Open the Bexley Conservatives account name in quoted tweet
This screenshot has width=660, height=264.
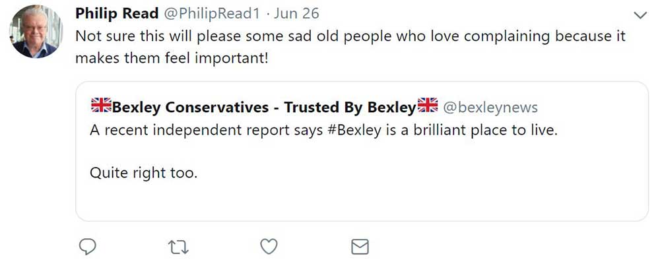coord(264,106)
